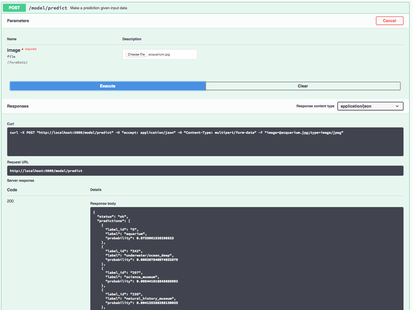Click the image parameter name

coord(14,50)
